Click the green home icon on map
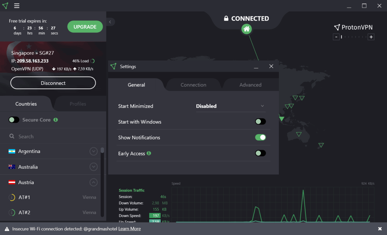 pyautogui.click(x=247, y=29)
